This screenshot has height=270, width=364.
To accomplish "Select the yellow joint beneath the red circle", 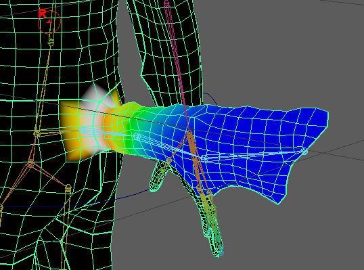I will [x=51, y=42].
